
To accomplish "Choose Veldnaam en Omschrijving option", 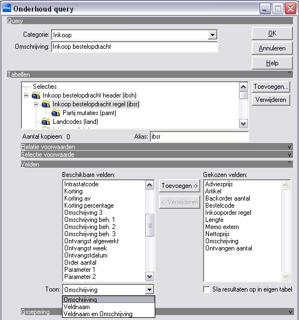I will (98, 313).
